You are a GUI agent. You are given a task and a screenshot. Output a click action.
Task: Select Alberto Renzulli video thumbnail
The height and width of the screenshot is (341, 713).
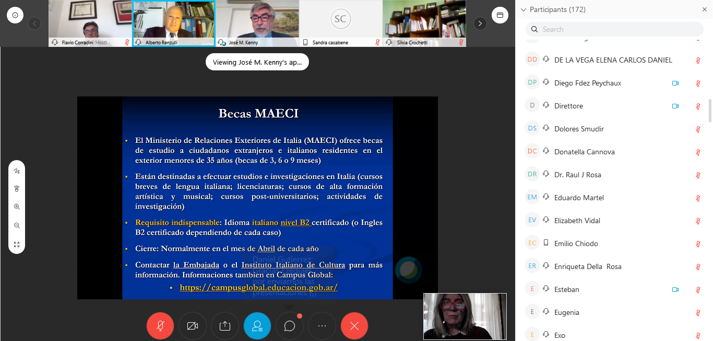click(174, 23)
